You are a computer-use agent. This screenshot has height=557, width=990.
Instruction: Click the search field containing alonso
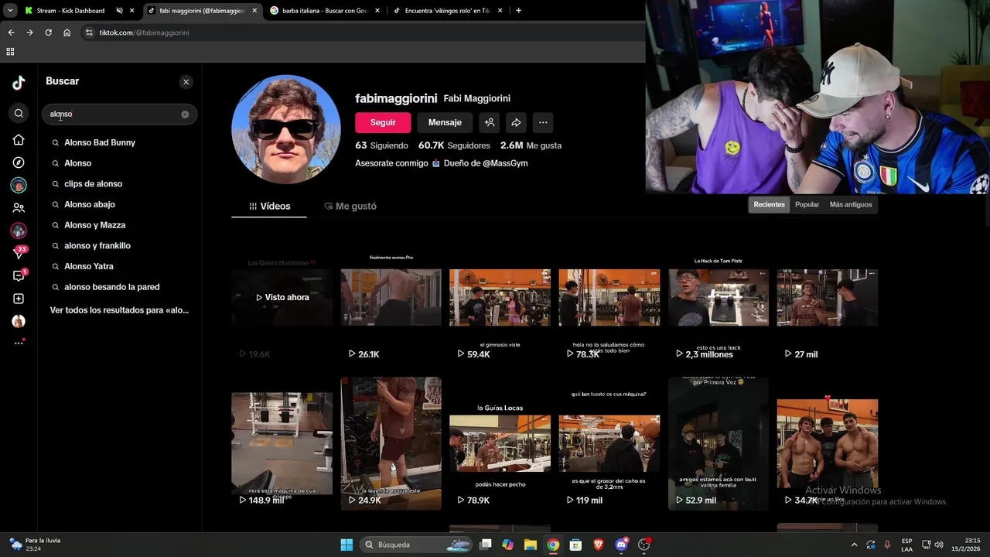[x=119, y=114]
